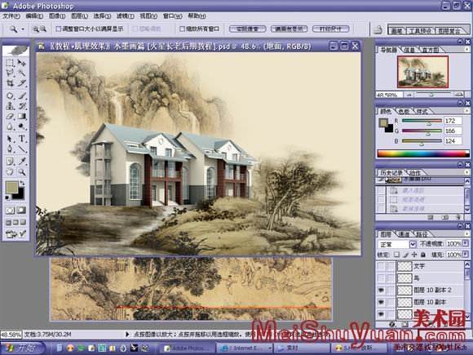Screen dimensions: 473x355
Task: Click the zoom out magnifier in options bar
Action: click(43, 29)
